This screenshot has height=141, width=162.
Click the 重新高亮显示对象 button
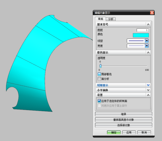point(124,120)
